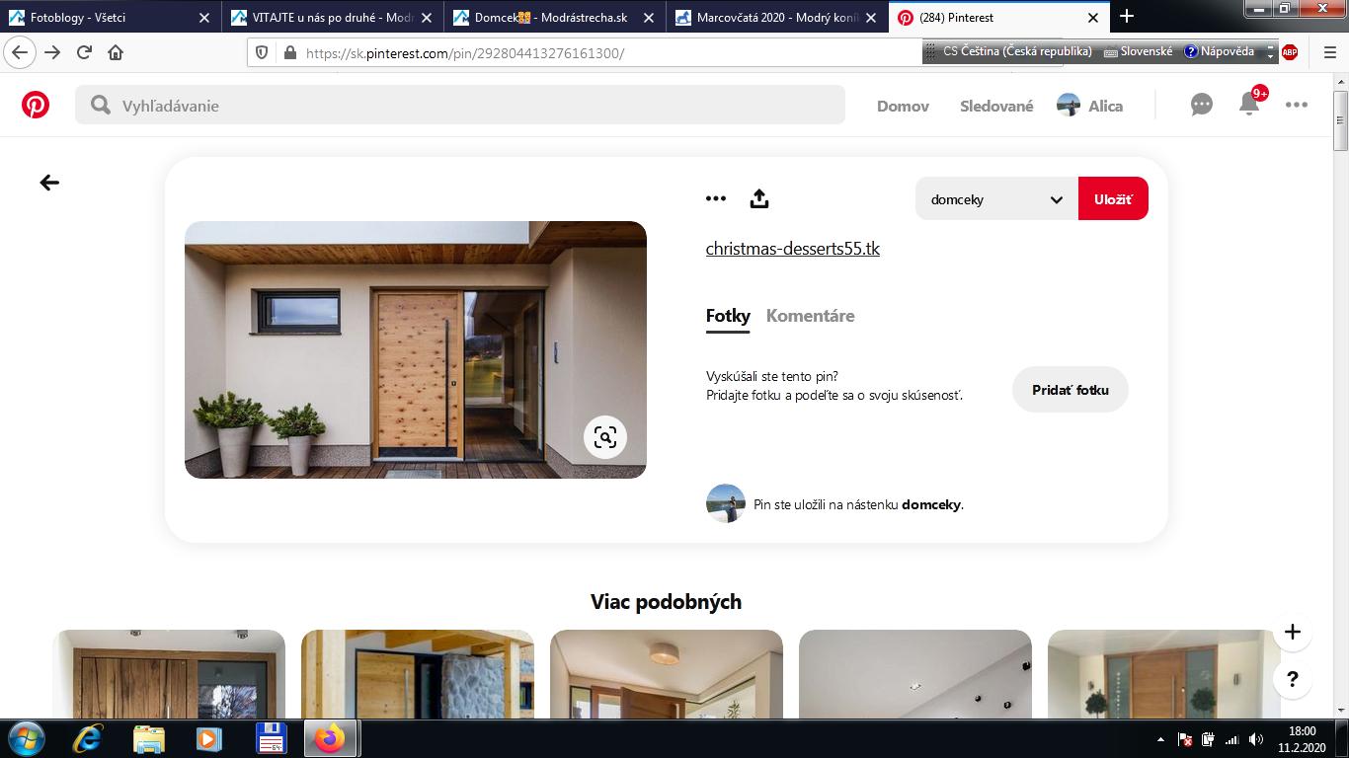Open the christmas-desserts55.tk link

(x=792, y=249)
